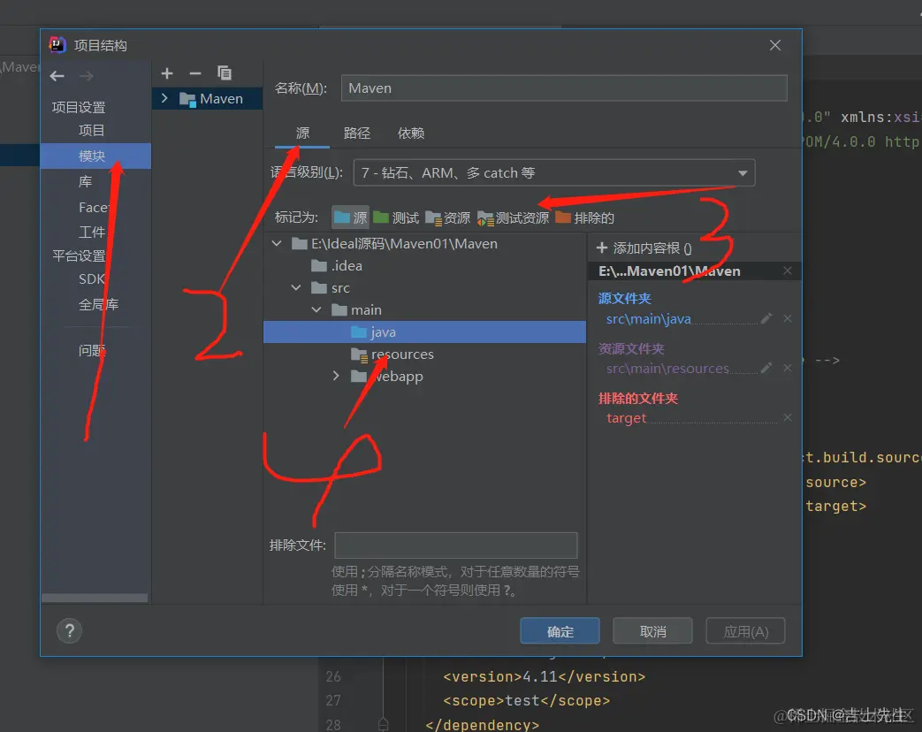Unmark src\main\java source folder

[788, 318]
